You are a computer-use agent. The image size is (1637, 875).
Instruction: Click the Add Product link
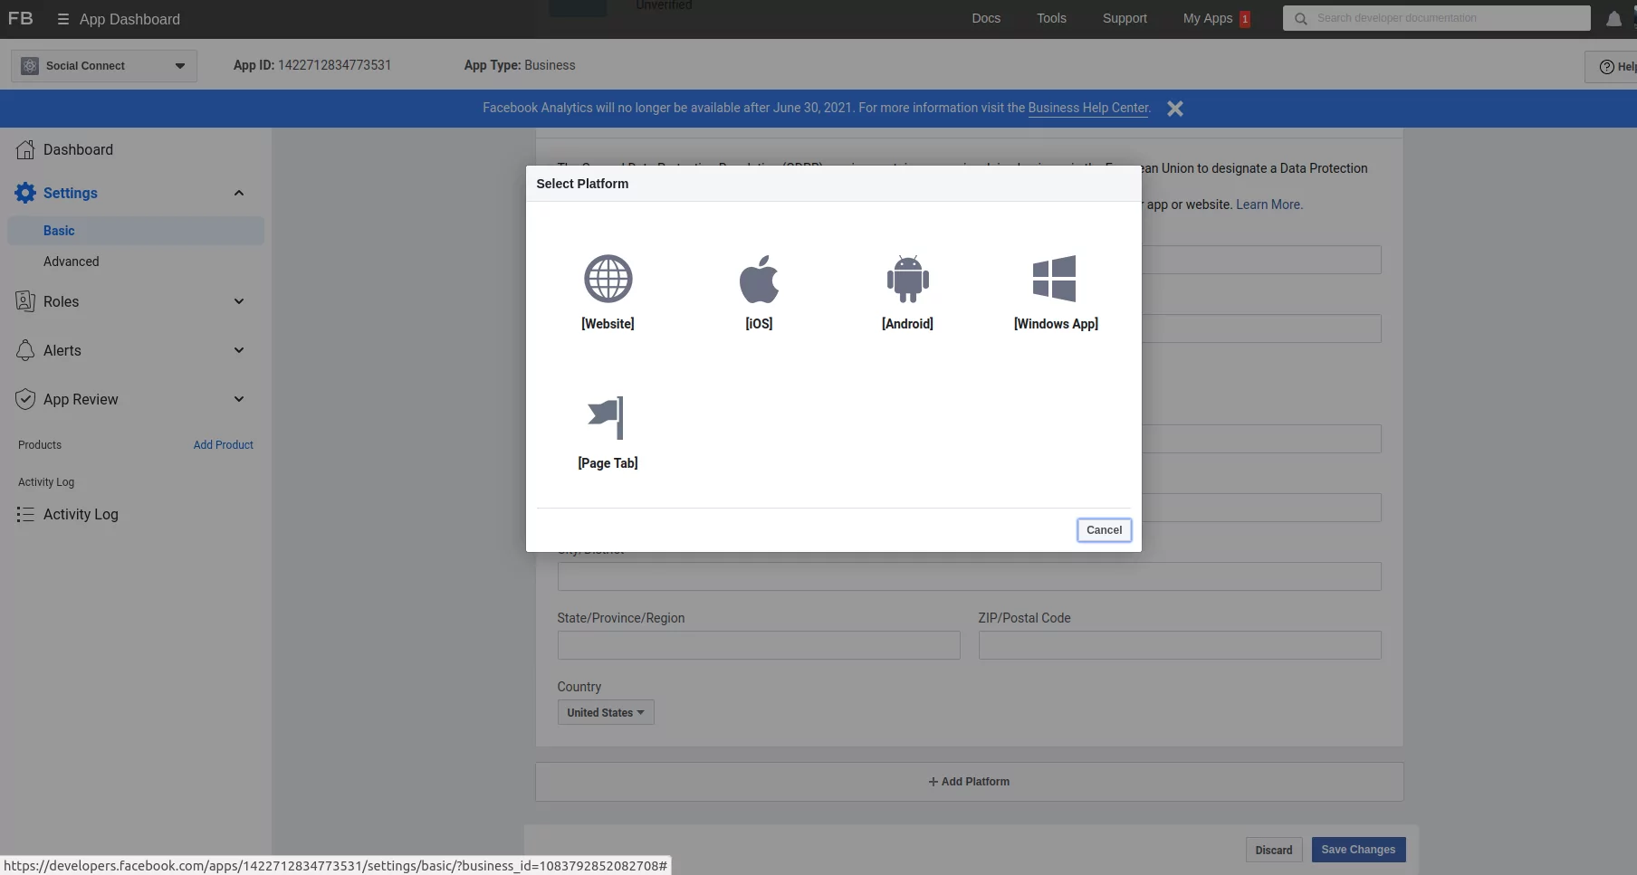pos(223,445)
